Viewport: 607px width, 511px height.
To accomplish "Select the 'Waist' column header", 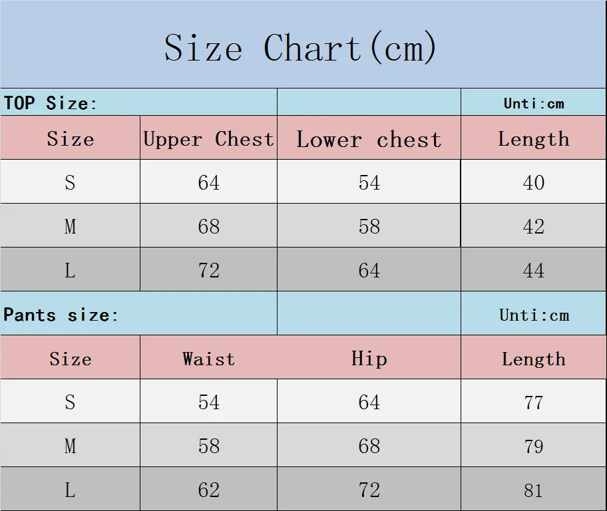I will (x=208, y=359).
